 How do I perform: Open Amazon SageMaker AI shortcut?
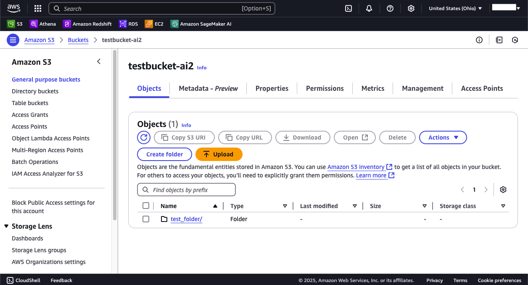click(x=201, y=24)
